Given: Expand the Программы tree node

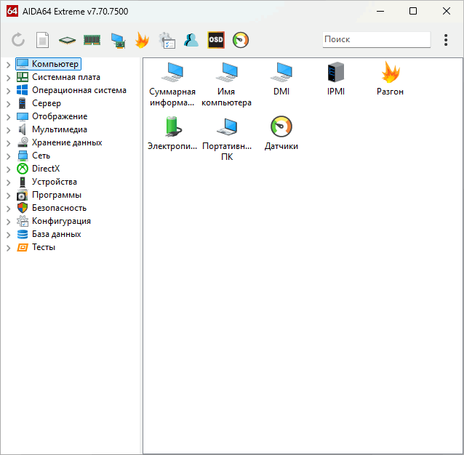Looking at the screenshot, I should click(9, 196).
